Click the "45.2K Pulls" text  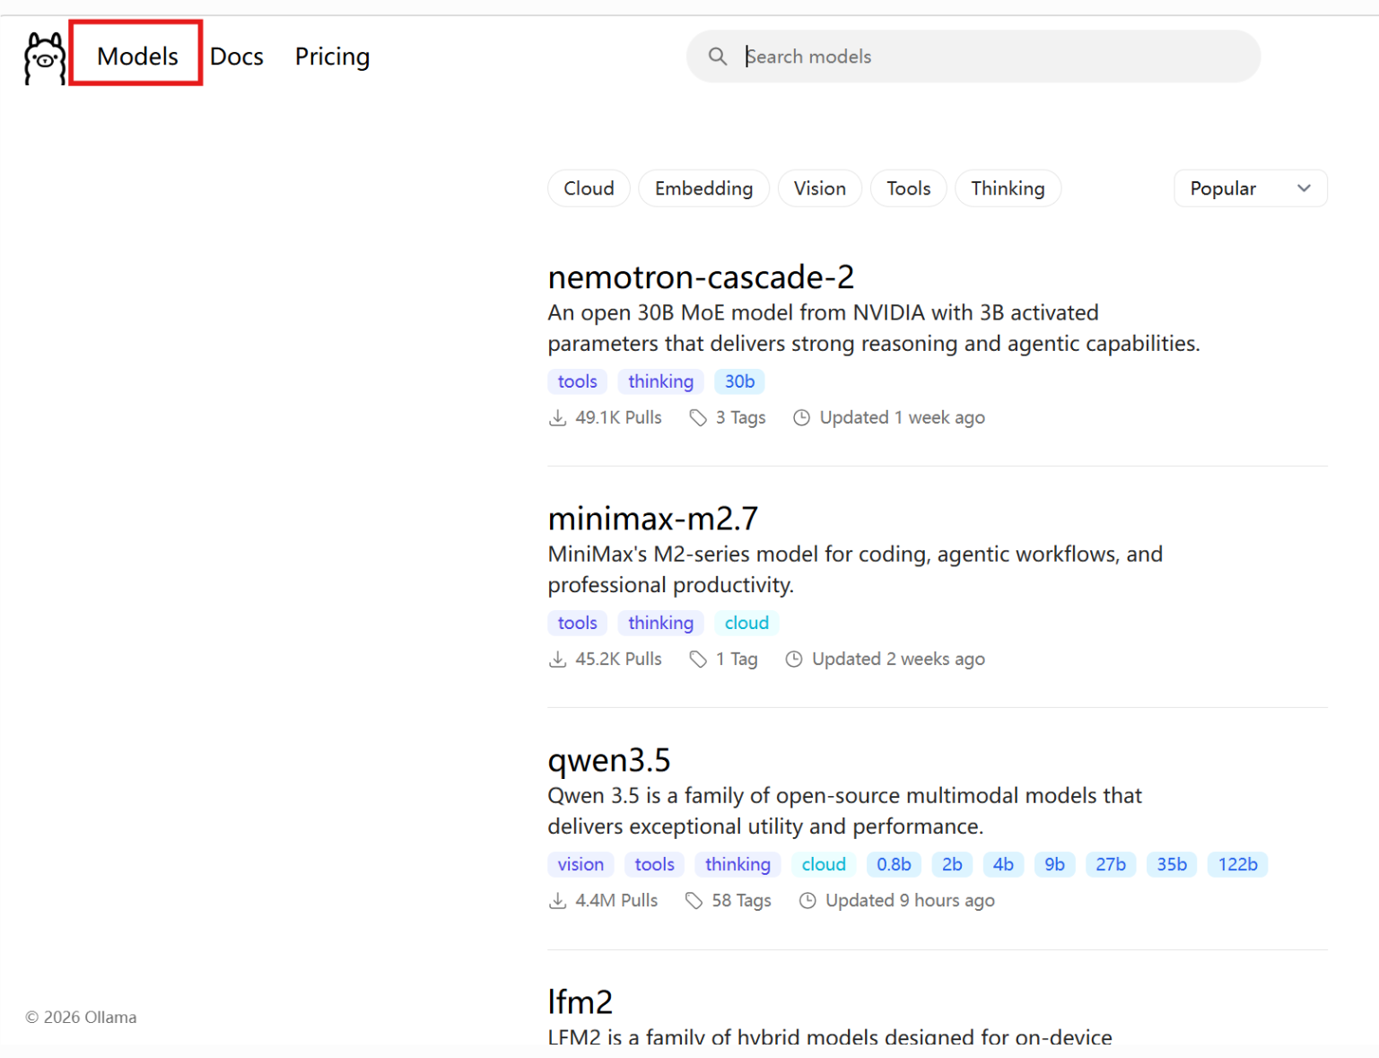click(x=618, y=660)
